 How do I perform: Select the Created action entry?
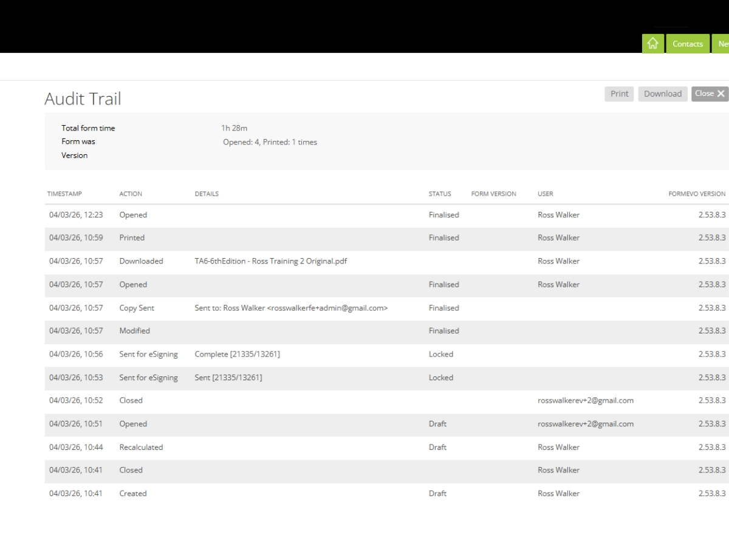pyautogui.click(x=133, y=494)
